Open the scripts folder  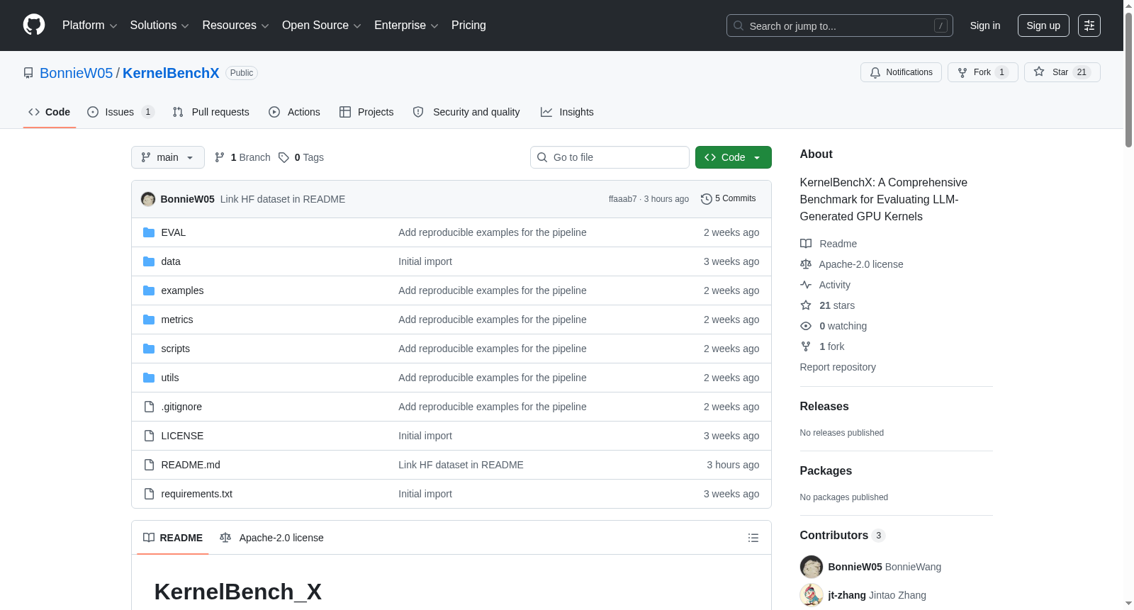point(175,349)
